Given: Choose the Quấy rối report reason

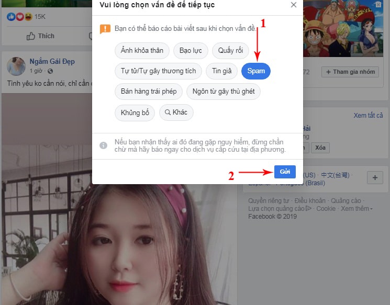Looking at the screenshot, I should [x=230, y=51].
